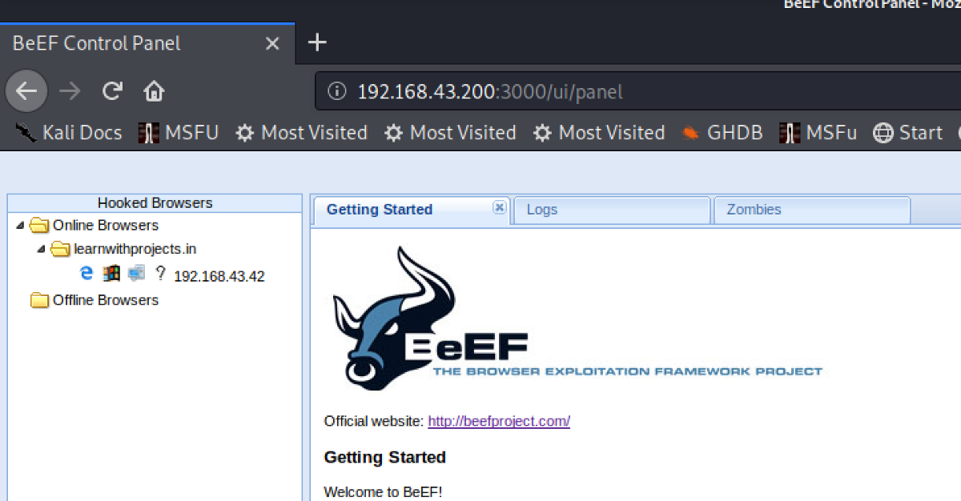The height and width of the screenshot is (501, 961).
Task: Select the Online Browsers folder
Action: click(x=105, y=226)
